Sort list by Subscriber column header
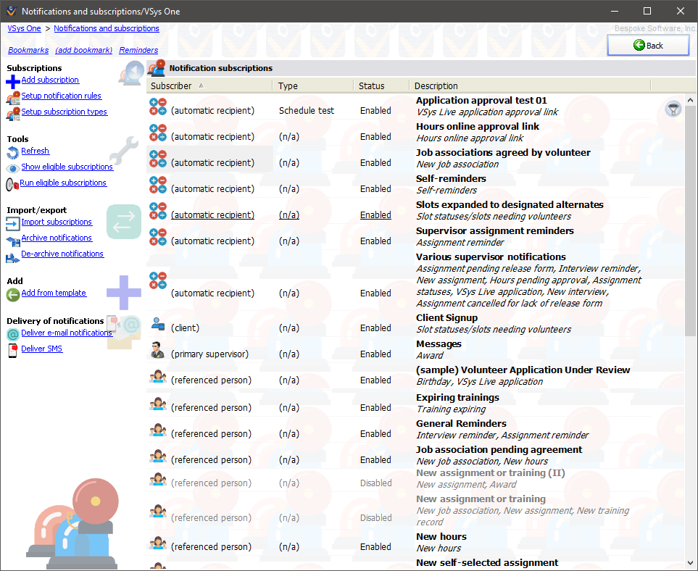 [x=172, y=86]
